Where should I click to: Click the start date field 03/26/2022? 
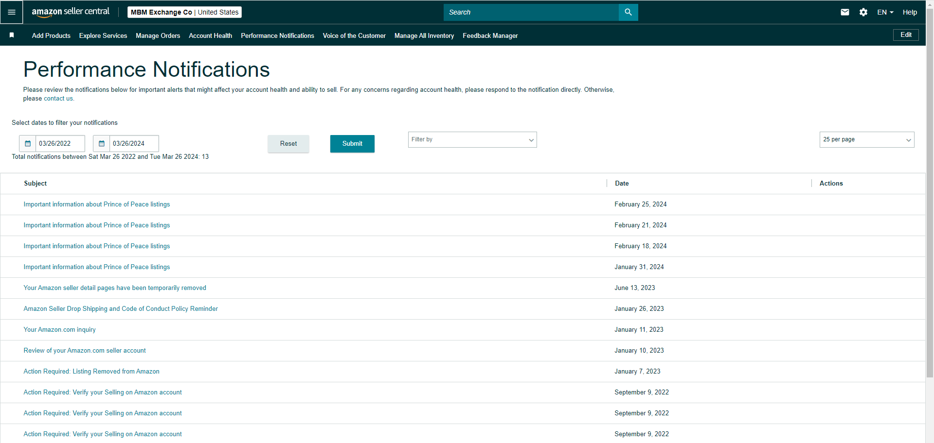60,143
